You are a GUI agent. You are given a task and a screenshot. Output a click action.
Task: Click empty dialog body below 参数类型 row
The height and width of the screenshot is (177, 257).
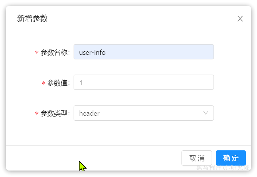(128, 133)
